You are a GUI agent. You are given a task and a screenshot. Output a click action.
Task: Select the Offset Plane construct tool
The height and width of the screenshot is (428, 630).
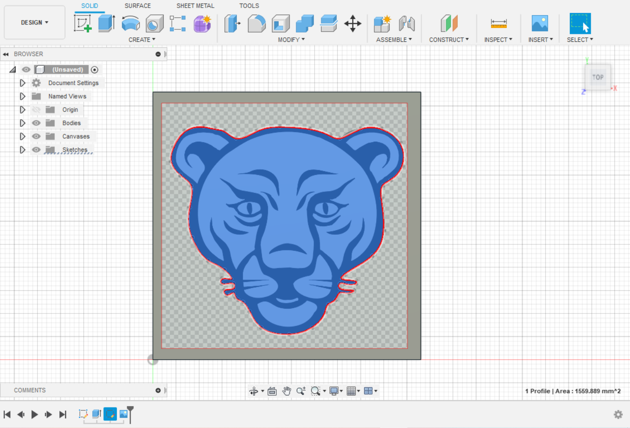pyautogui.click(x=449, y=24)
